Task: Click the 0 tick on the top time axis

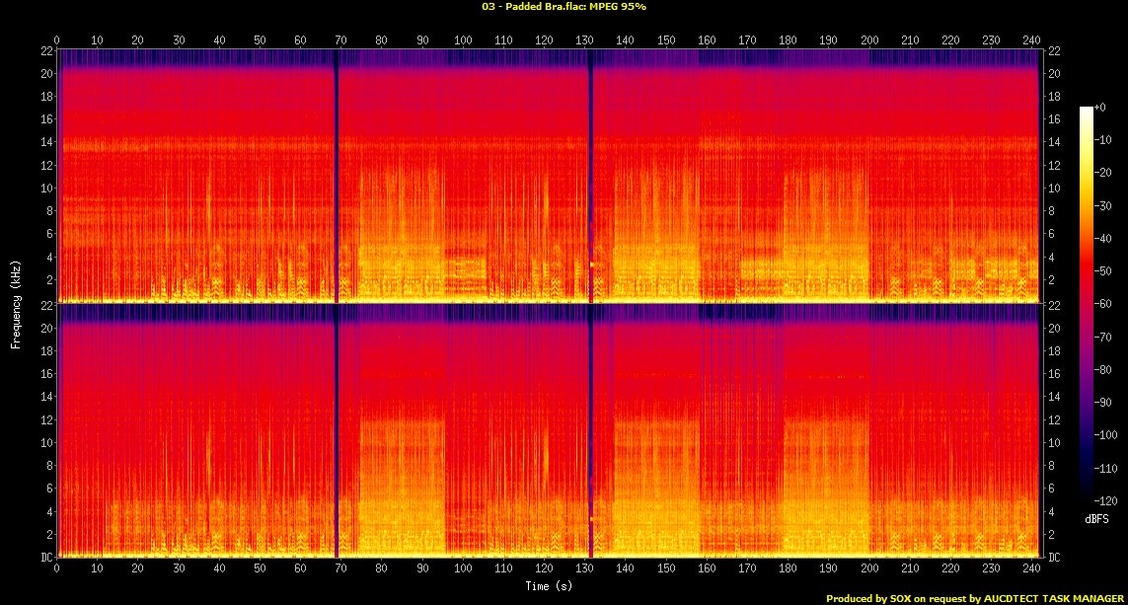Action: click(57, 39)
